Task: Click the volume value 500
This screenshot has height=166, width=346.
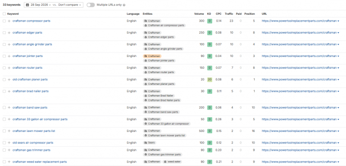Action: (201, 131)
